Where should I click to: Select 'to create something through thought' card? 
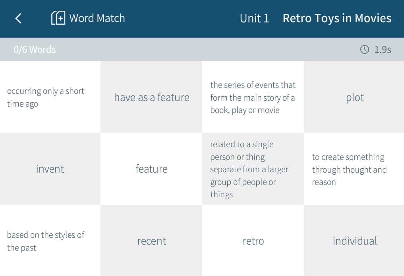354,169
